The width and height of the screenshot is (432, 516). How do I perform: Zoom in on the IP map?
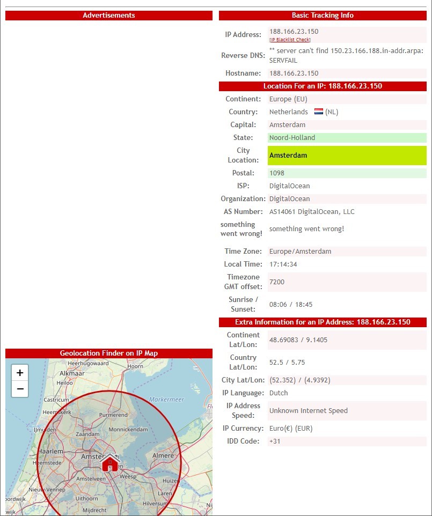(20, 373)
